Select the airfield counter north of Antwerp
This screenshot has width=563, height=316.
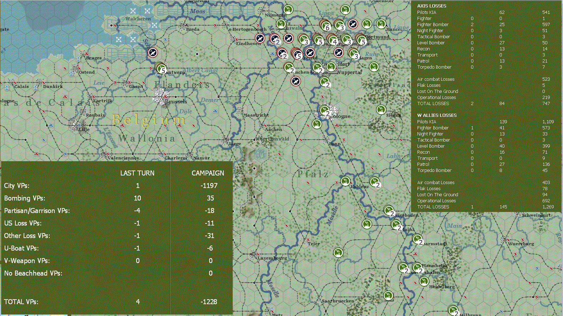[x=153, y=53]
